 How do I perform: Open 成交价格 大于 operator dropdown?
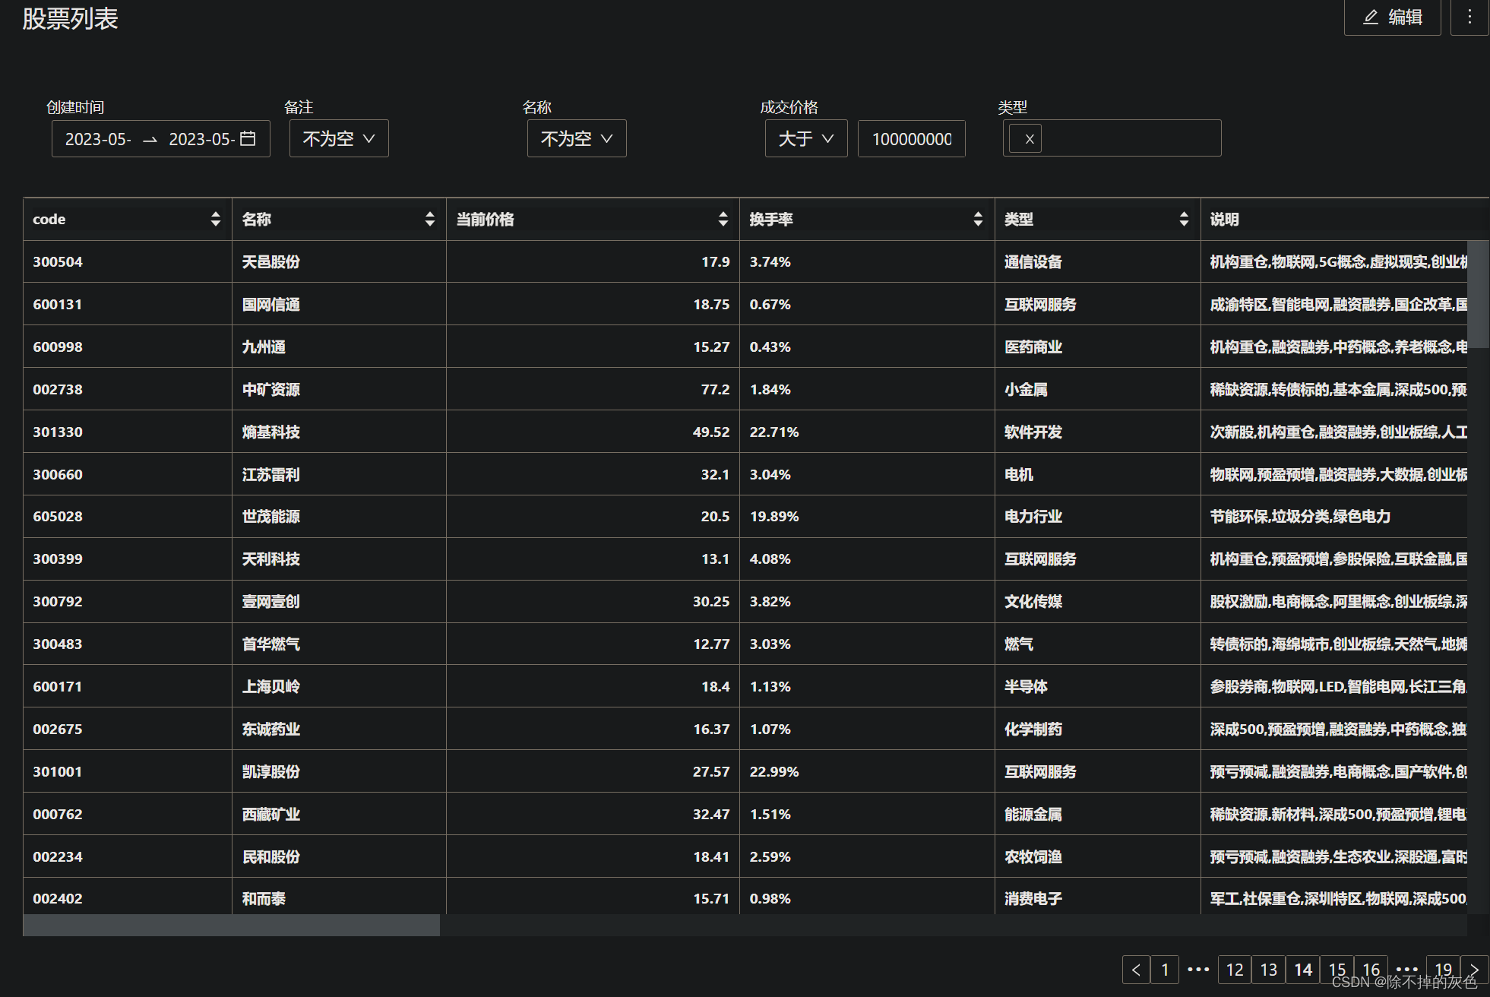(x=805, y=138)
